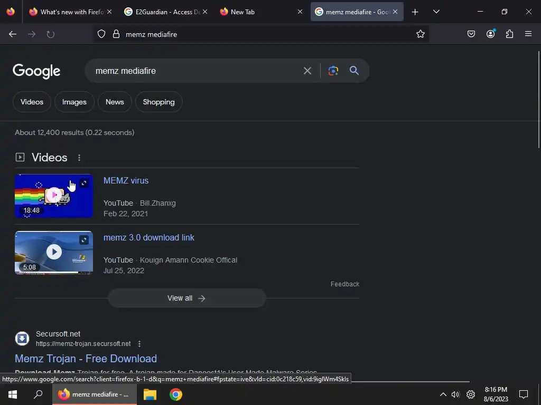The width and height of the screenshot is (541, 405).
Task: Click View all videos button
Action: click(186, 298)
